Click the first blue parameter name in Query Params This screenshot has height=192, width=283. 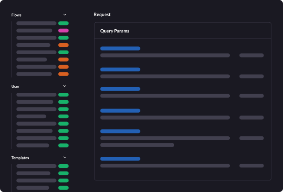[x=120, y=48]
